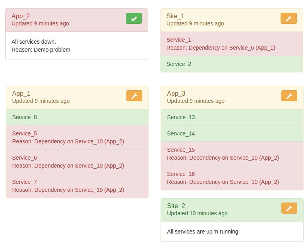Click the Service_7 entry under App_1
Screen dimensions: 308x249
click(x=77, y=186)
